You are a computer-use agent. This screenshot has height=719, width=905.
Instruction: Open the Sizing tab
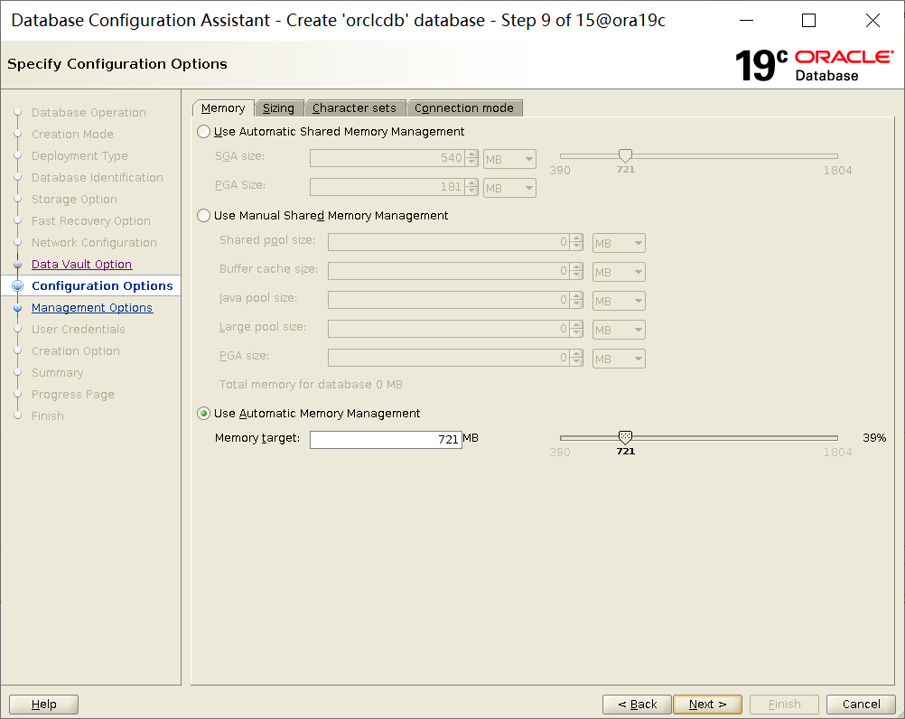tap(278, 107)
